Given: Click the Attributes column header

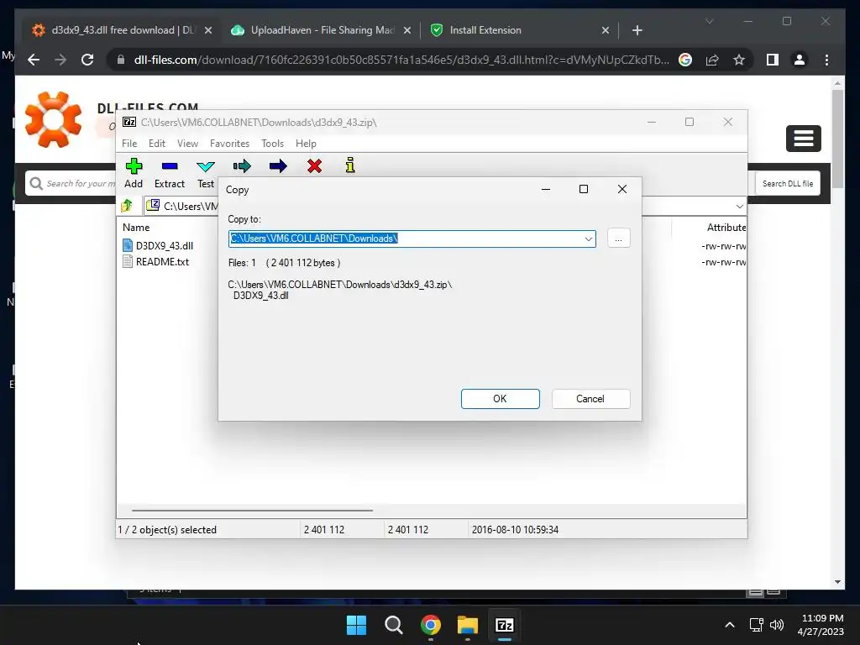Looking at the screenshot, I should [x=726, y=227].
